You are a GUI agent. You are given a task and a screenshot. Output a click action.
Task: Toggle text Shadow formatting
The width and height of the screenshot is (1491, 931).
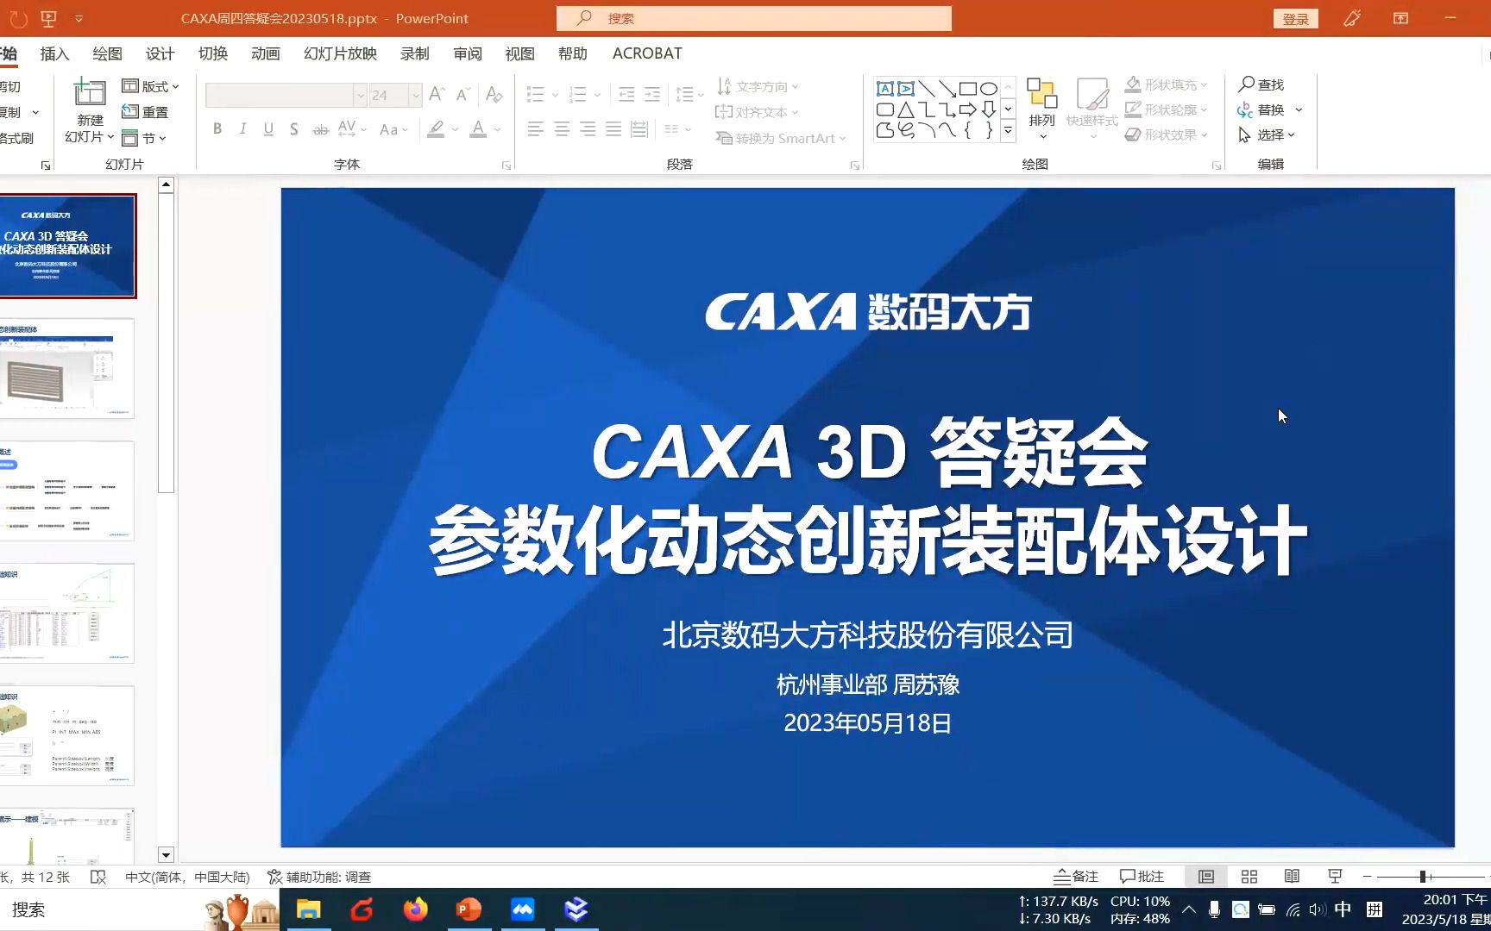point(294,128)
